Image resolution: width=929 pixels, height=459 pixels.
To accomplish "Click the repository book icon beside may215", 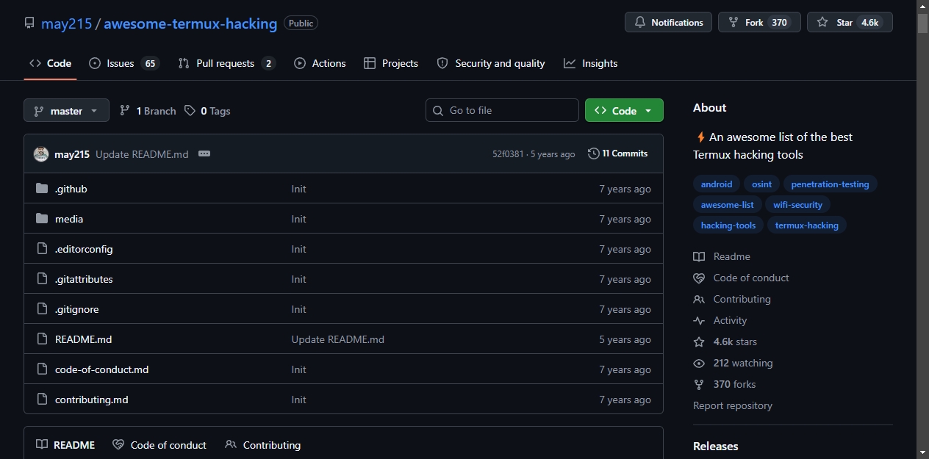I will coord(29,24).
